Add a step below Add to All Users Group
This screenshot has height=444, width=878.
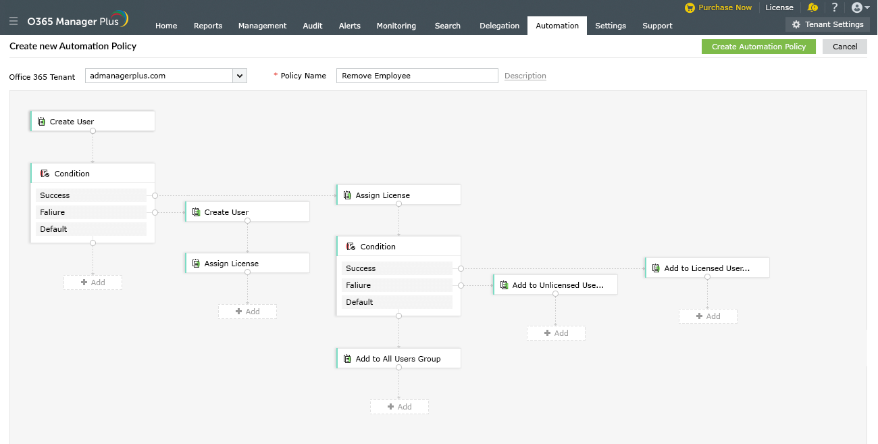coord(399,407)
